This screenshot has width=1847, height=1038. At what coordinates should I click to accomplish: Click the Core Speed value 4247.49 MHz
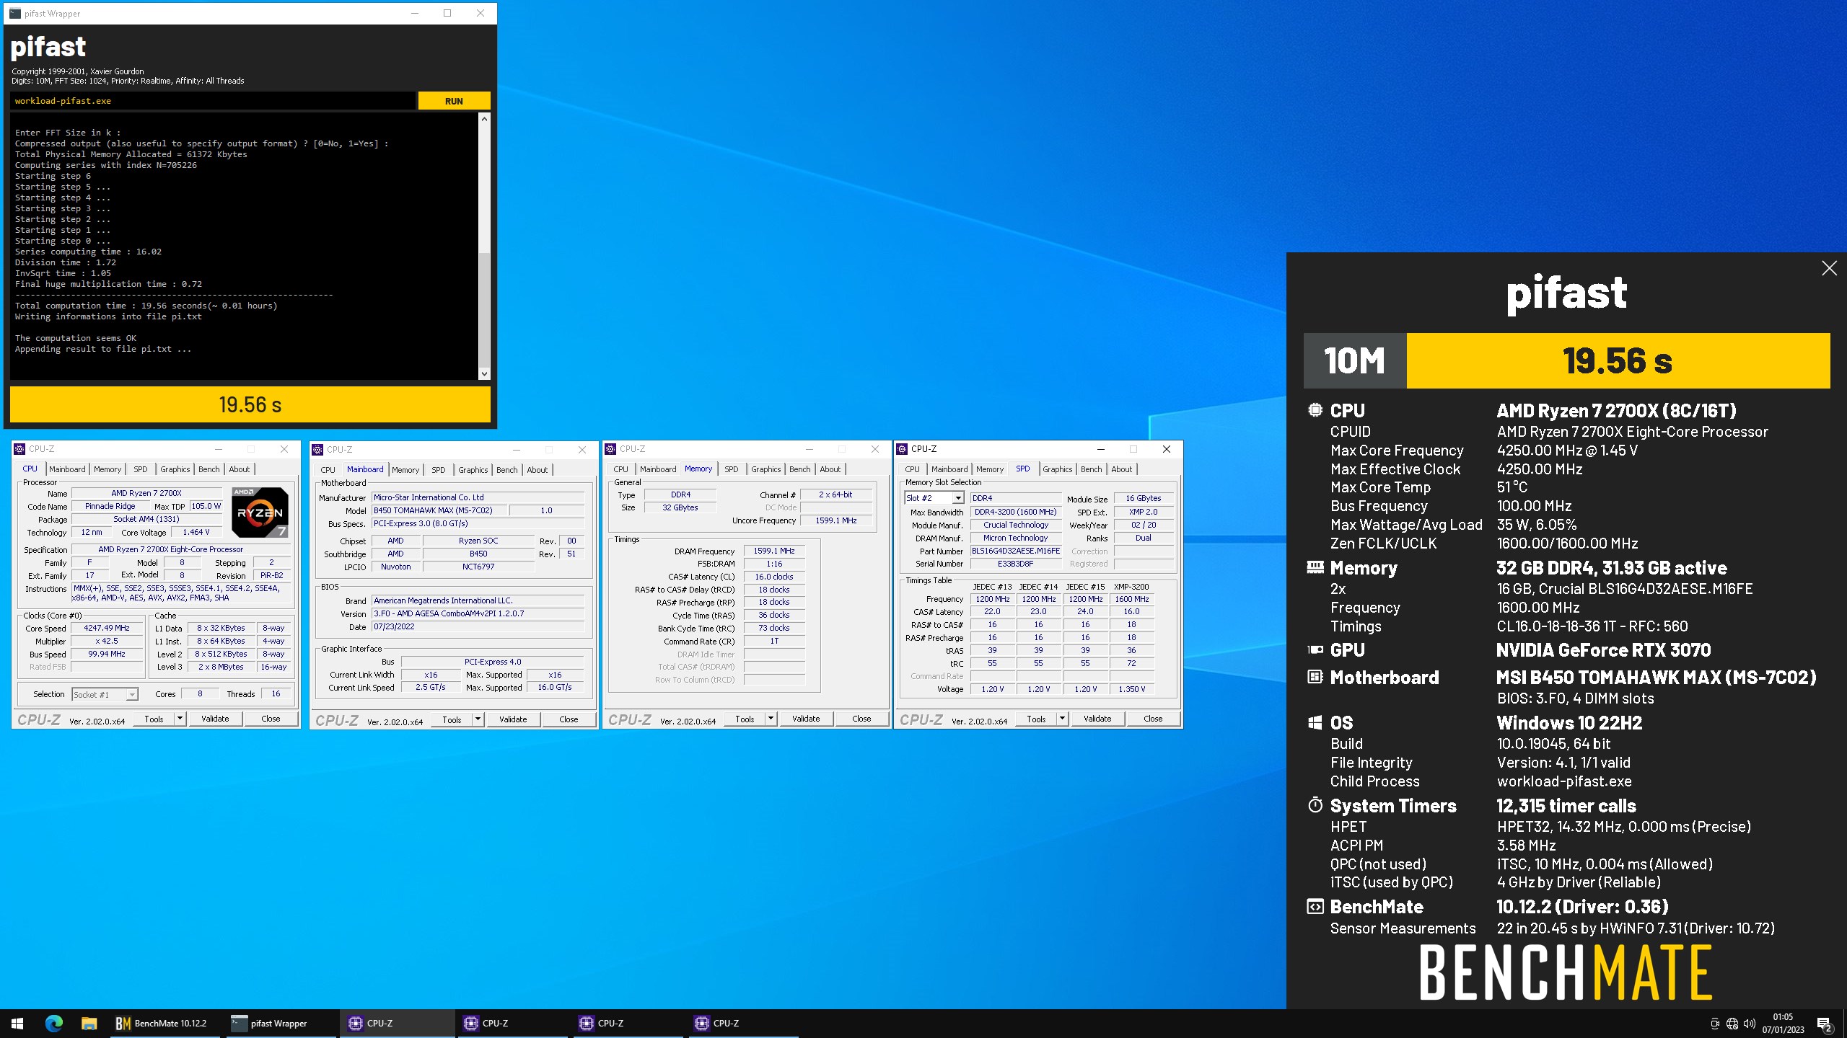click(x=107, y=628)
